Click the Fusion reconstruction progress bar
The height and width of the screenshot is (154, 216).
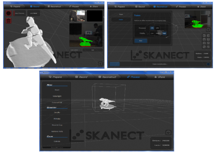coord(160,64)
